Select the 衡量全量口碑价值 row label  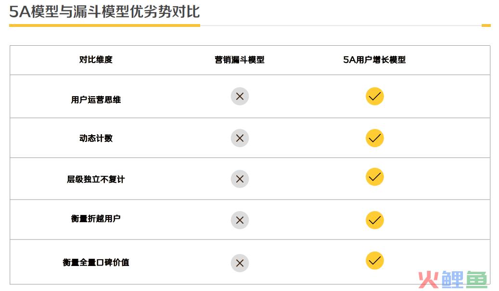(96, 262)
